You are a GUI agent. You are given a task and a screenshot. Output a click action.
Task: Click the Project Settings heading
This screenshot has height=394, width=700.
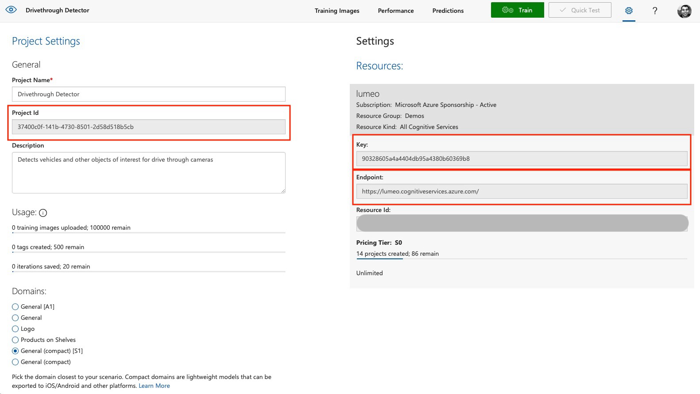pos(46,41)
